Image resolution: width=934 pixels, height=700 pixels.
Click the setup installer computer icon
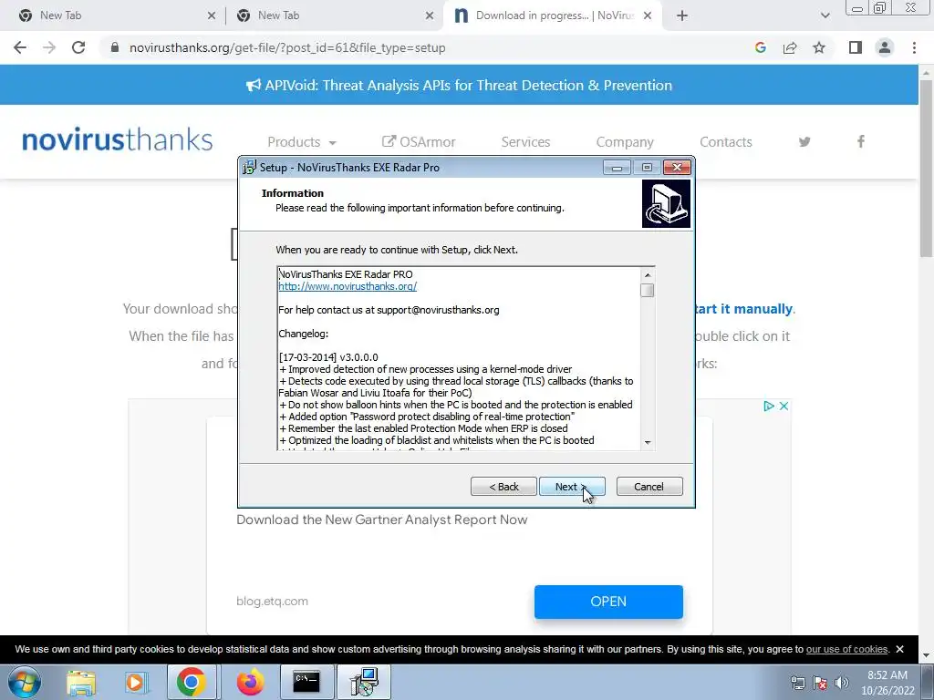(666, 204)
